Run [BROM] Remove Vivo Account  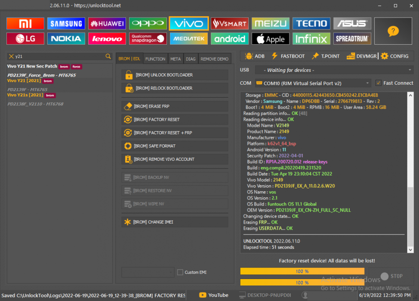click(175, 159)
